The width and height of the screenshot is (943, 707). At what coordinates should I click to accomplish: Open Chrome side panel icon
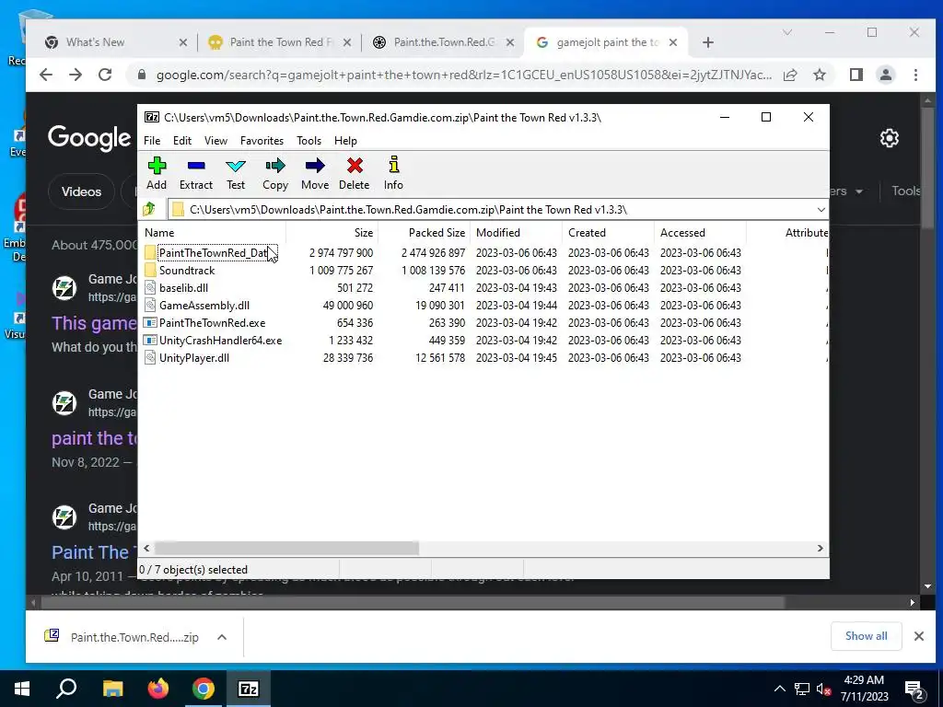(x=856, y=75)
